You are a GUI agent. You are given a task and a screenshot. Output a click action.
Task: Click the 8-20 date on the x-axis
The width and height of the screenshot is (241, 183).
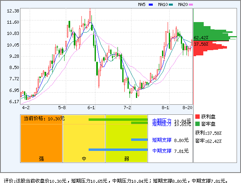coord(187,108)
